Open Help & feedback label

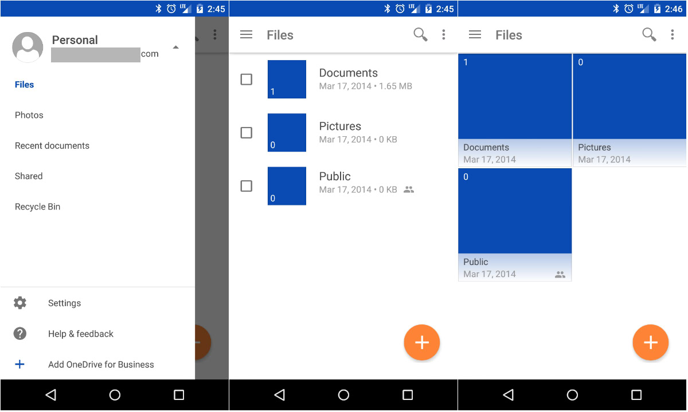tap(81, 334)
